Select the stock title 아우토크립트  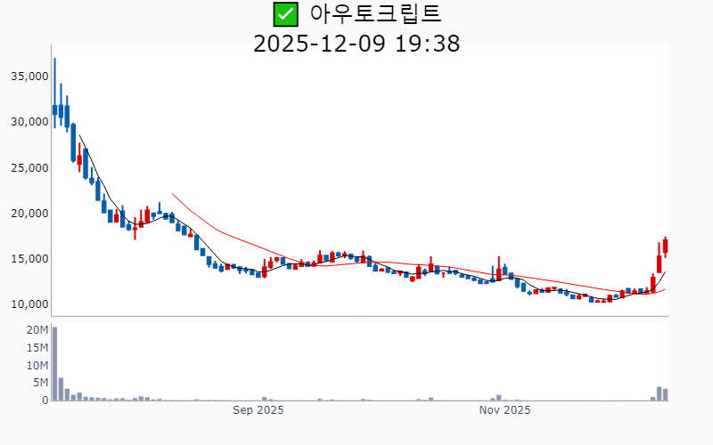point(375,14)
